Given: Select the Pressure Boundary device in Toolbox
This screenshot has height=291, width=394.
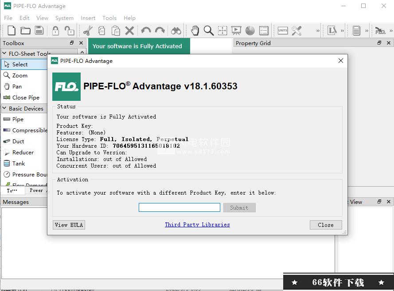Looking at the screenshot, I should pyautogui.click(x=24, y=174).
